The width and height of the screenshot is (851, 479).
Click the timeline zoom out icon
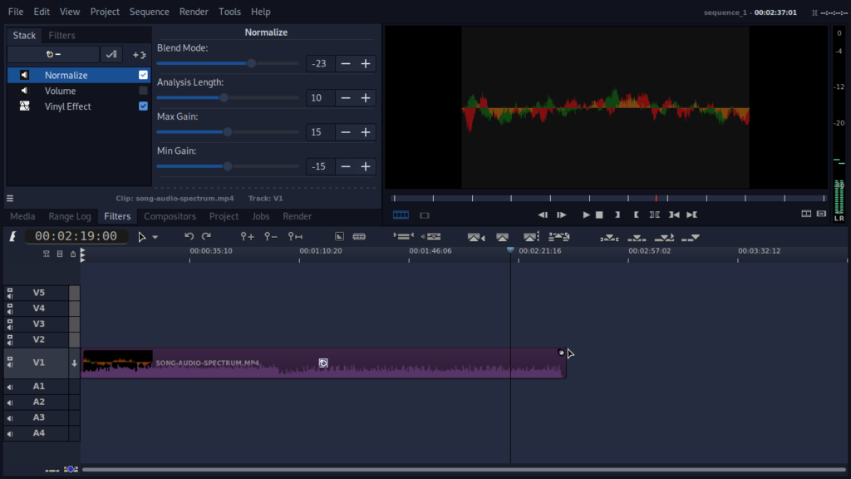271,237
